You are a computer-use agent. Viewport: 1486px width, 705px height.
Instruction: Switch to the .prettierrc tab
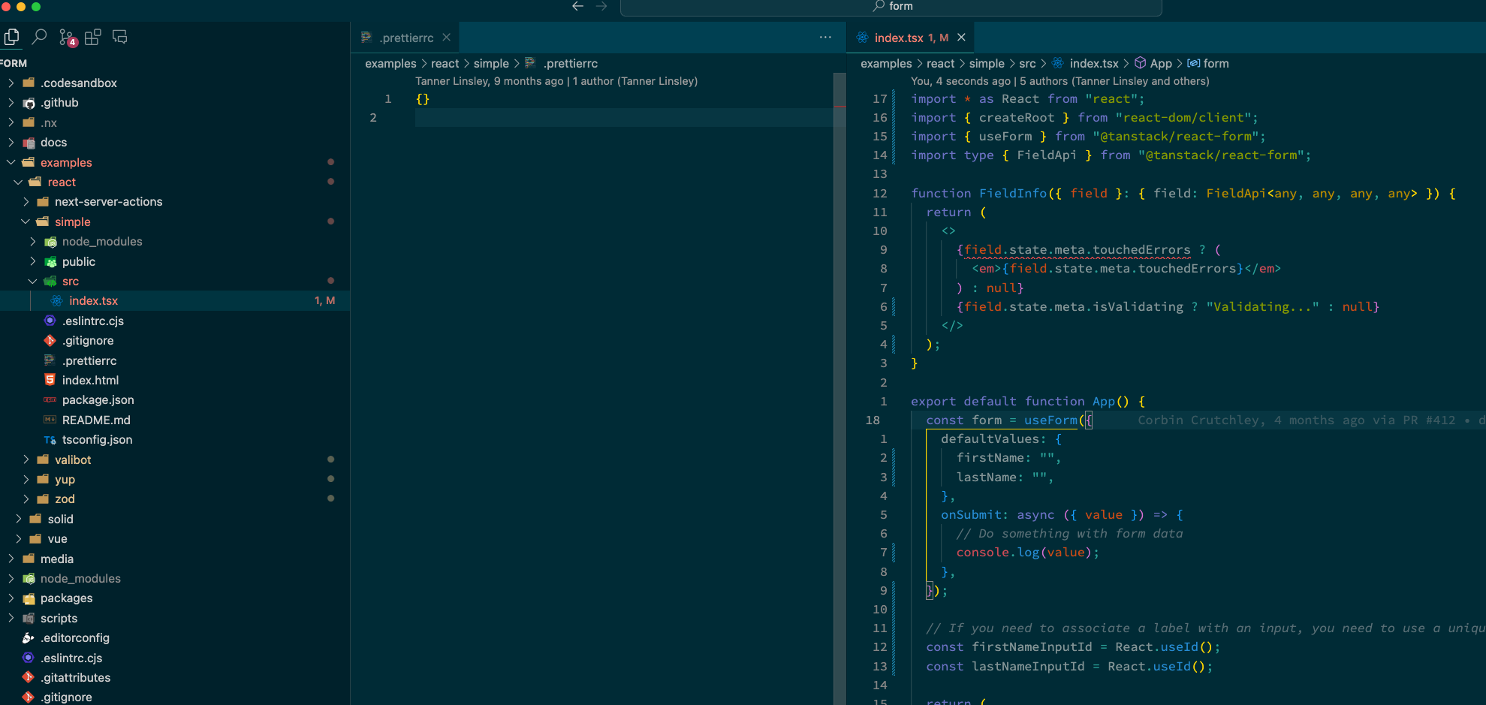coord(405,38)
